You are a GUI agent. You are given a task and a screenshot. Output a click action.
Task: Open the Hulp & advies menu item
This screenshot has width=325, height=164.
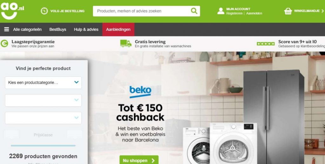[86, 29]
